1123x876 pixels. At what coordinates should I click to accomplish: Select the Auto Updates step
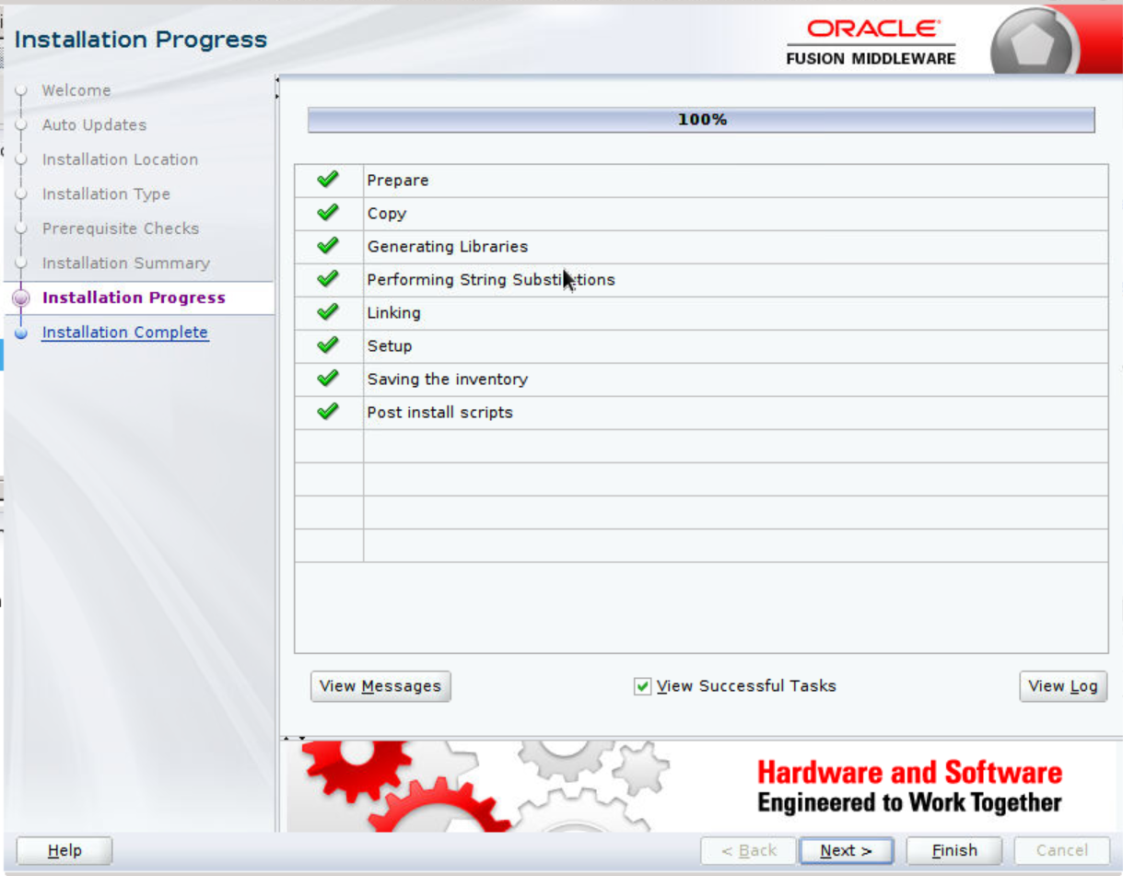click(94, 125)
